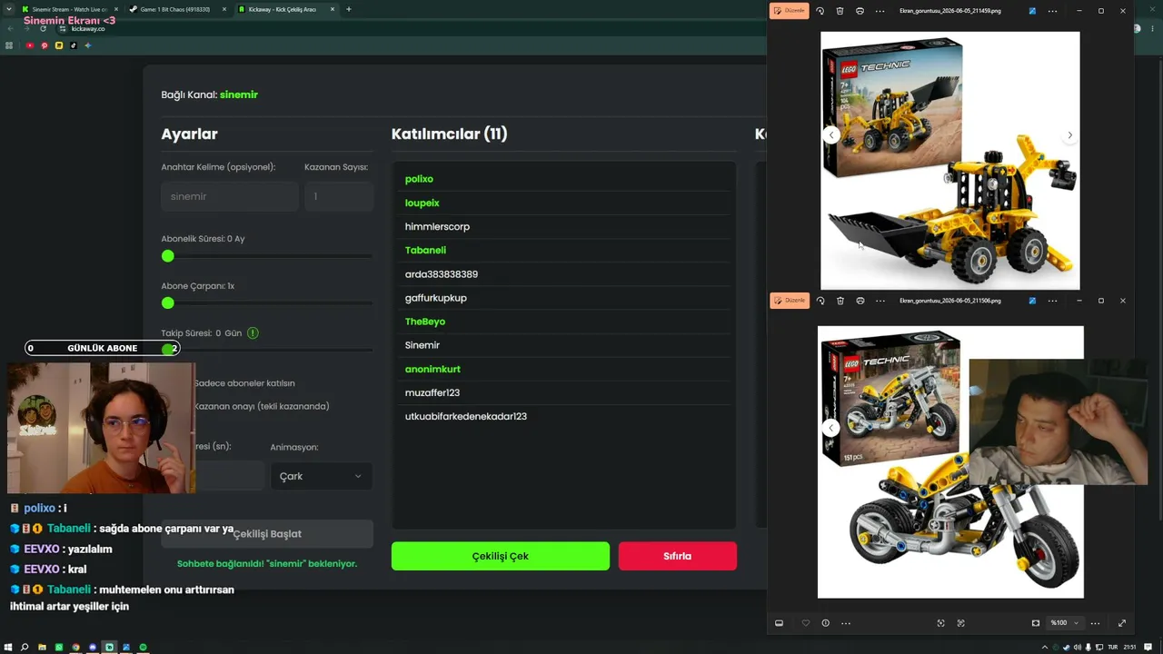Print the backhoe image from top viewer
The image size is (1163, 654).
(x=860, y=11)
